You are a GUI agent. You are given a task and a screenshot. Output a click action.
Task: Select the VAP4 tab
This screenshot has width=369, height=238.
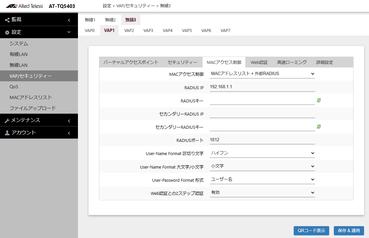point(167,30)
